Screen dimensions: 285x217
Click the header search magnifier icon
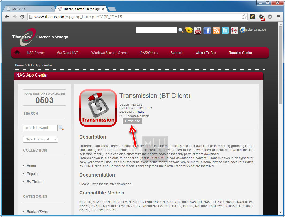(x=181, y=30)
